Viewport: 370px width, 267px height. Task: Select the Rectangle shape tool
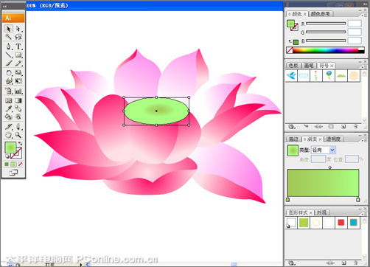(x=18, y=55)
